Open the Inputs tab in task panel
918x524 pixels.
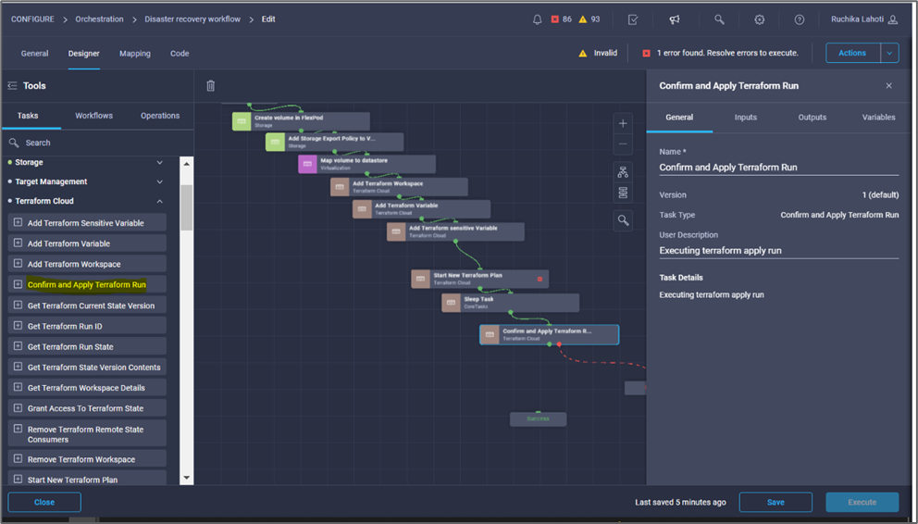[x=745, y=118]
